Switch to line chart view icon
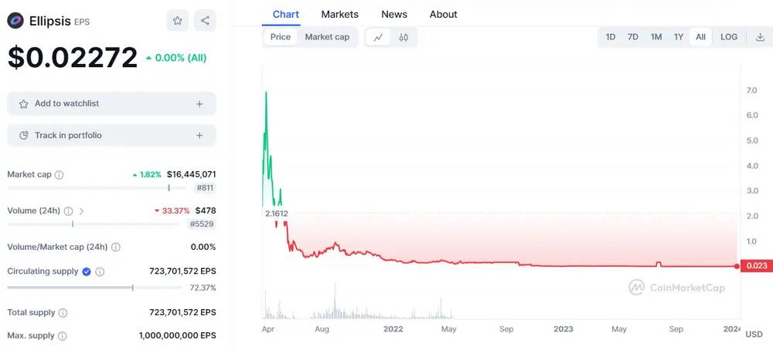Viewport: 773px width, 350px height. [378, 37]
